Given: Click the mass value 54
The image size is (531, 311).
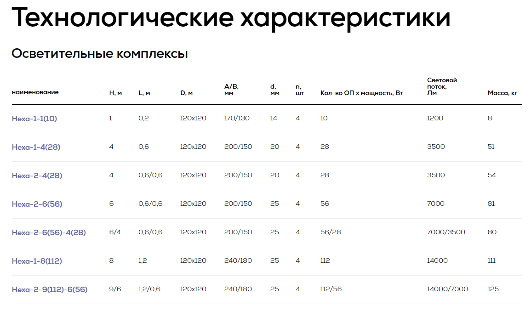Looking at the screenshot, I should [492, 175].
